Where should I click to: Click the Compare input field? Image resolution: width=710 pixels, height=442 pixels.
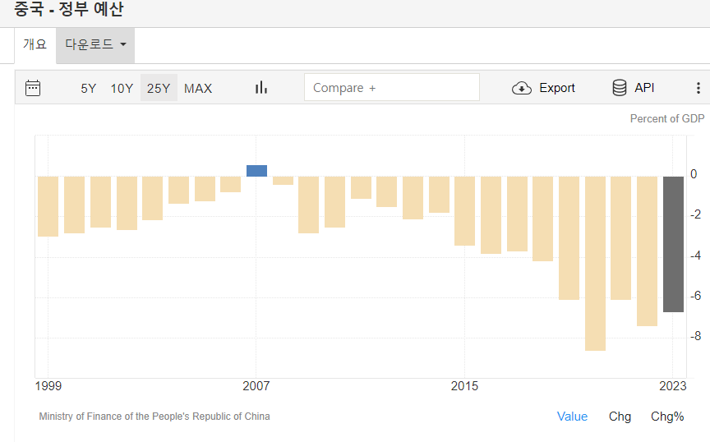pos(392,87)
